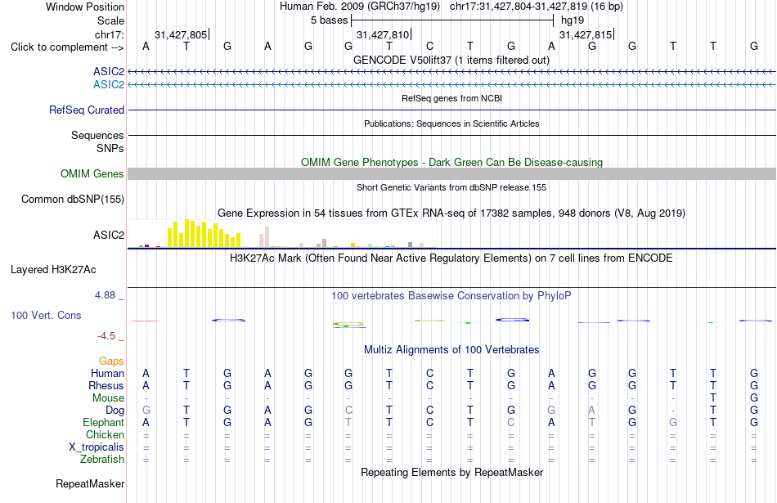The image size is (777, 503).
Task: Click the Common dbSNP(155) track label
Action: coord(72,200)
